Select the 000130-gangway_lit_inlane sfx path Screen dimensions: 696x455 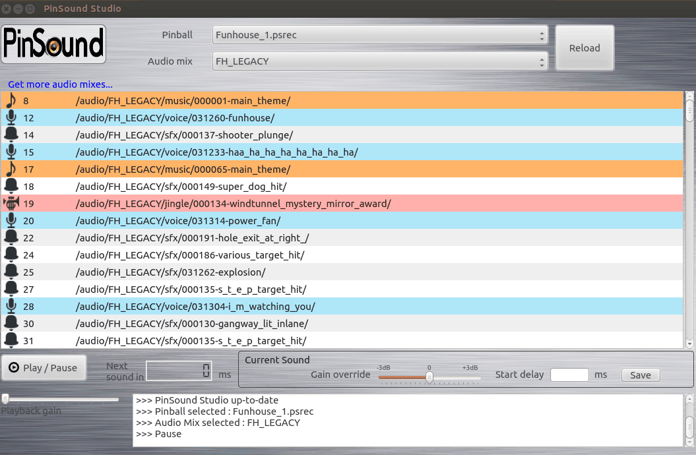(192, 324)
